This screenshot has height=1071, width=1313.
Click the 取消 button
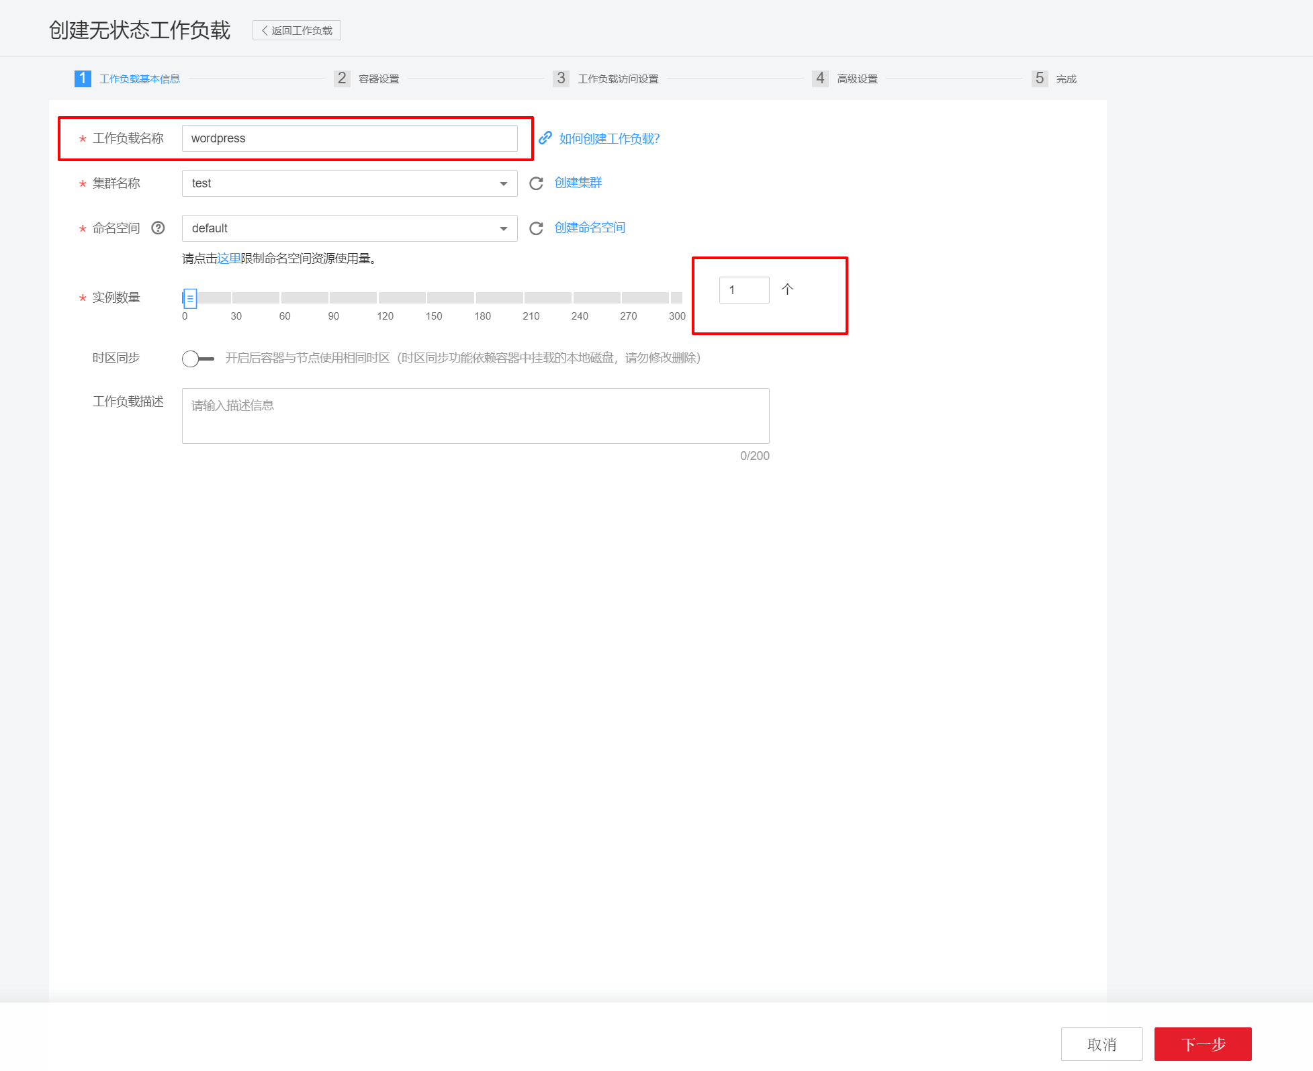coord(1101,1043)
